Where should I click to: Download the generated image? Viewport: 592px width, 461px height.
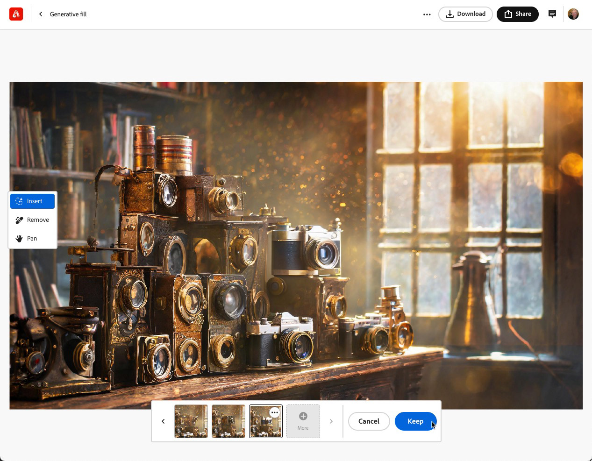pyautogui.click(x=465, y=14)
